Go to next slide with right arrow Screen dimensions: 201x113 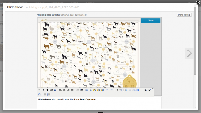point(190,53)
